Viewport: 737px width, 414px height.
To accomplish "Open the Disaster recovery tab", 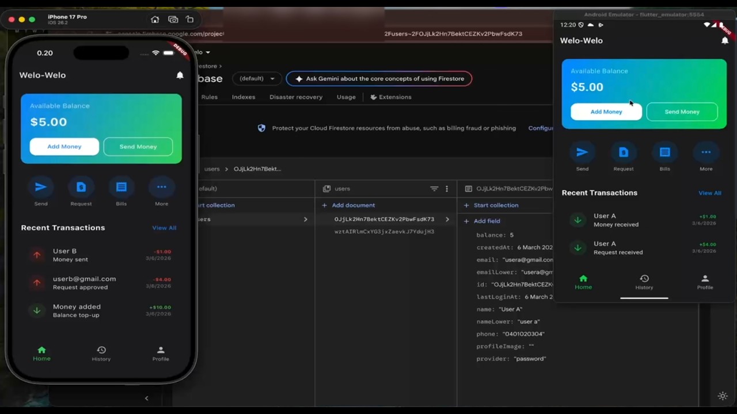I will click(296, 97).
